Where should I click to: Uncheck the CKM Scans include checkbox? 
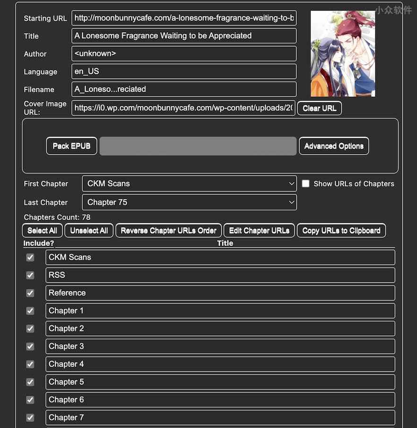coord(30,257)
